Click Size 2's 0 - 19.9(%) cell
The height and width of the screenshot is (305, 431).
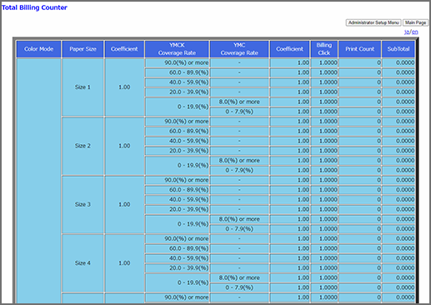(177, 165)
